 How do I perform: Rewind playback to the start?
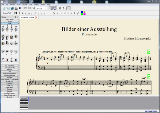point(60,8)
